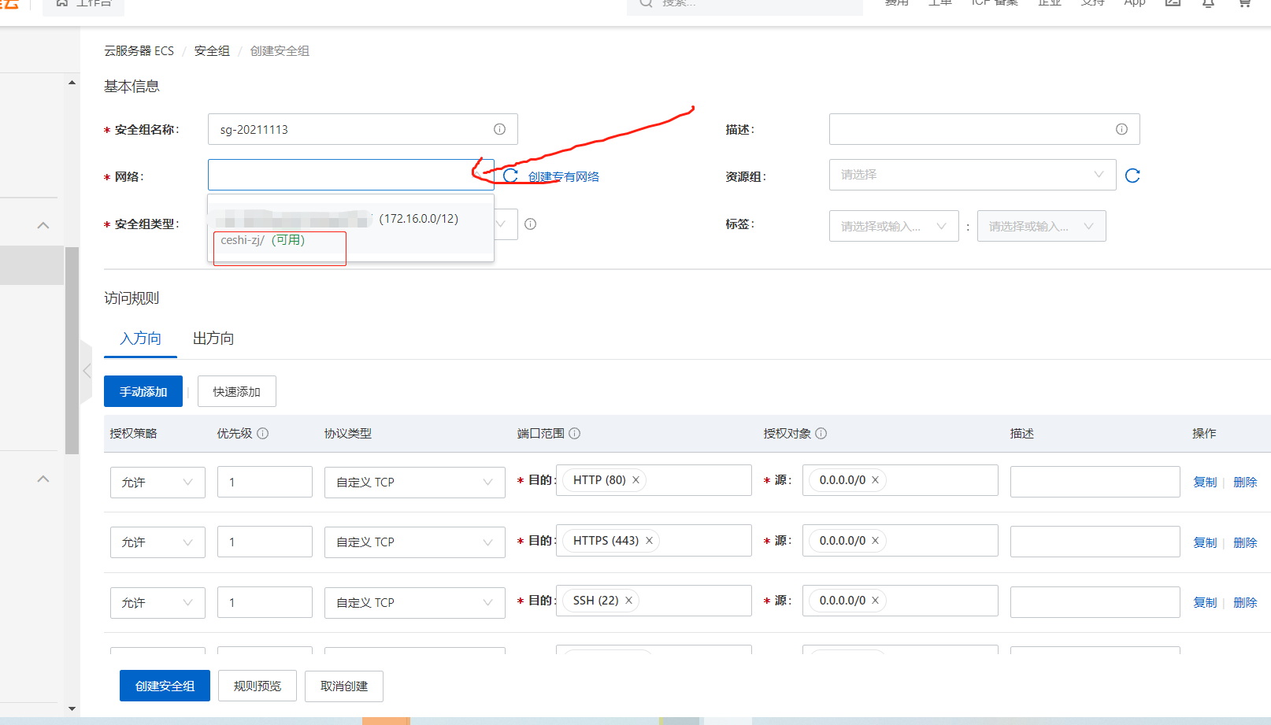Open 协议类型 dropdown in the HTTPS row
Screen dimensions: 1271x725
tap(414, 542)
